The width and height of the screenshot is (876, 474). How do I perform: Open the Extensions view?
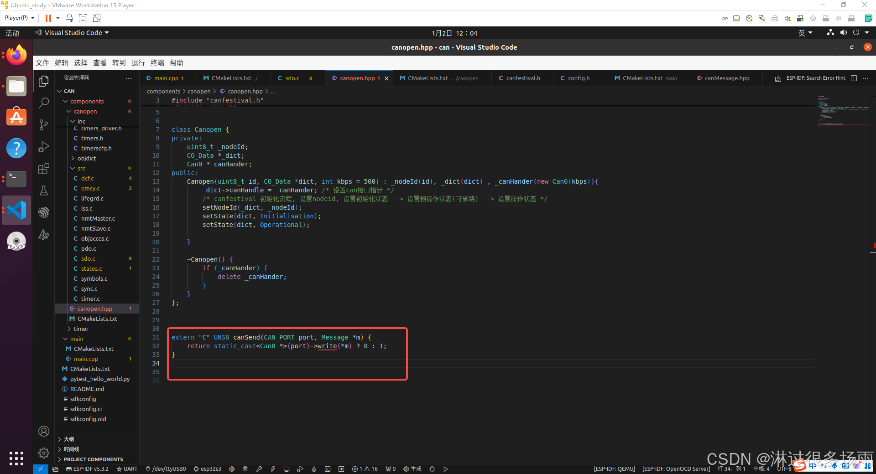[x=44, y=169]
